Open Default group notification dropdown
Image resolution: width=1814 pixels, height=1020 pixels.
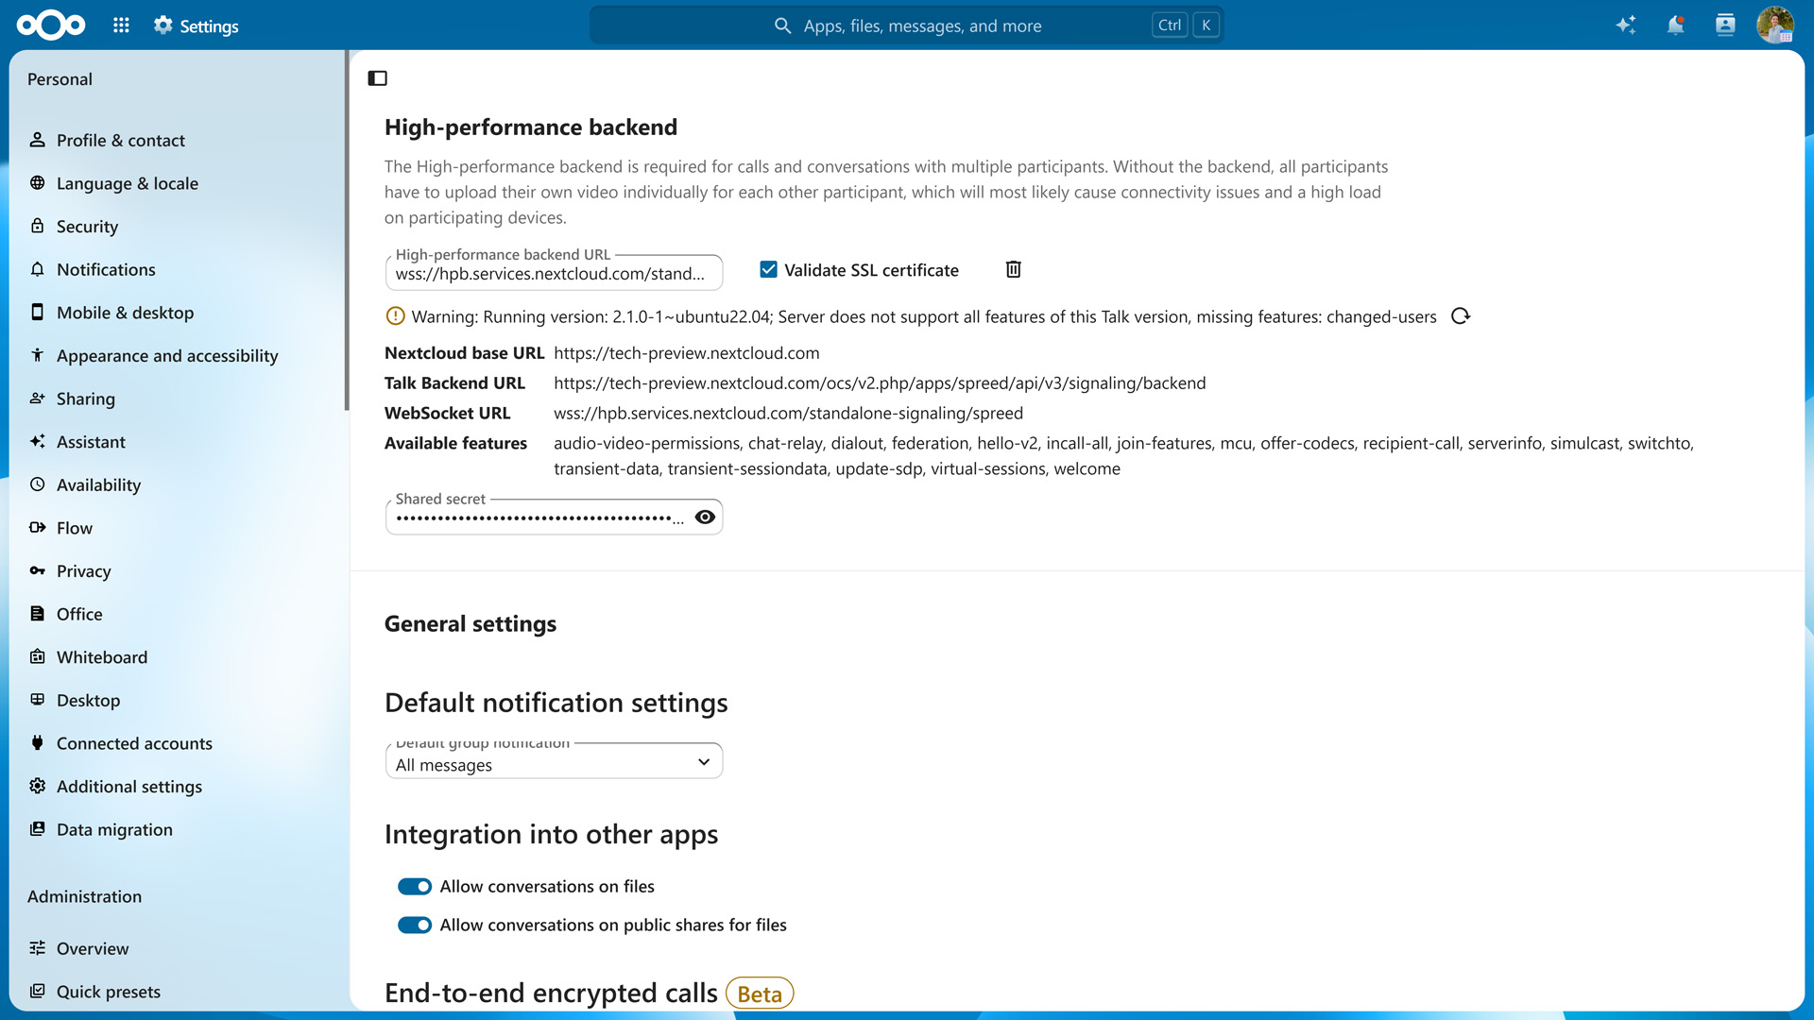click(554, 761)
